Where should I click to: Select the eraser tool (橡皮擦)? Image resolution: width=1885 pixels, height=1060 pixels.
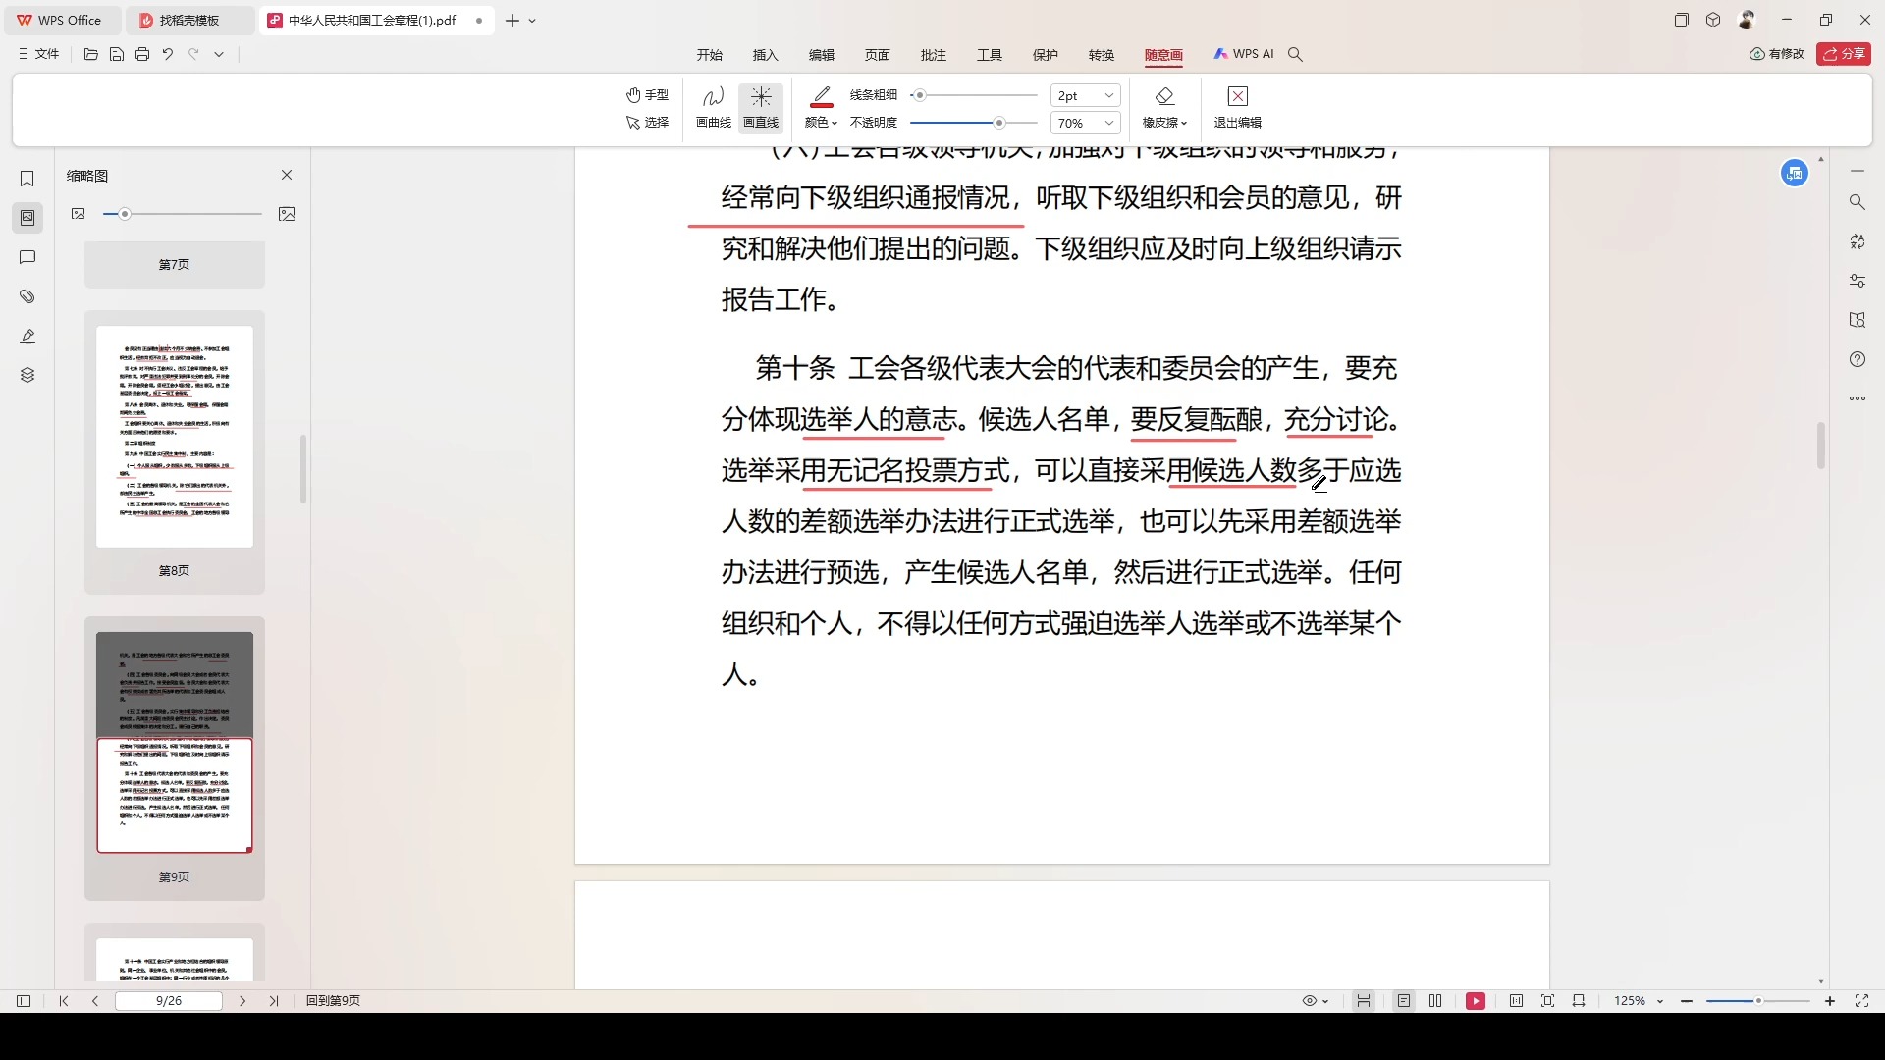1164,107
